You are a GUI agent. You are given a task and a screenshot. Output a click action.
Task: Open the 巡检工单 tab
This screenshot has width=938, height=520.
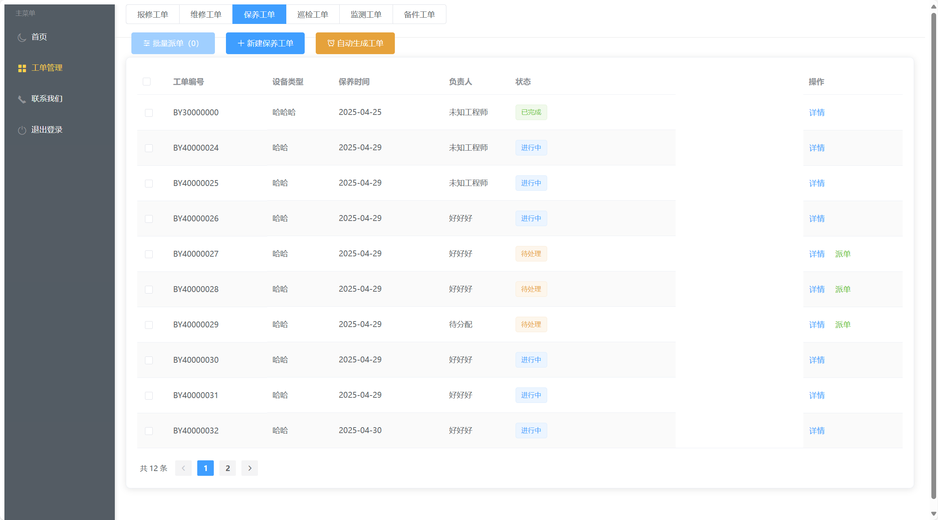312,14
